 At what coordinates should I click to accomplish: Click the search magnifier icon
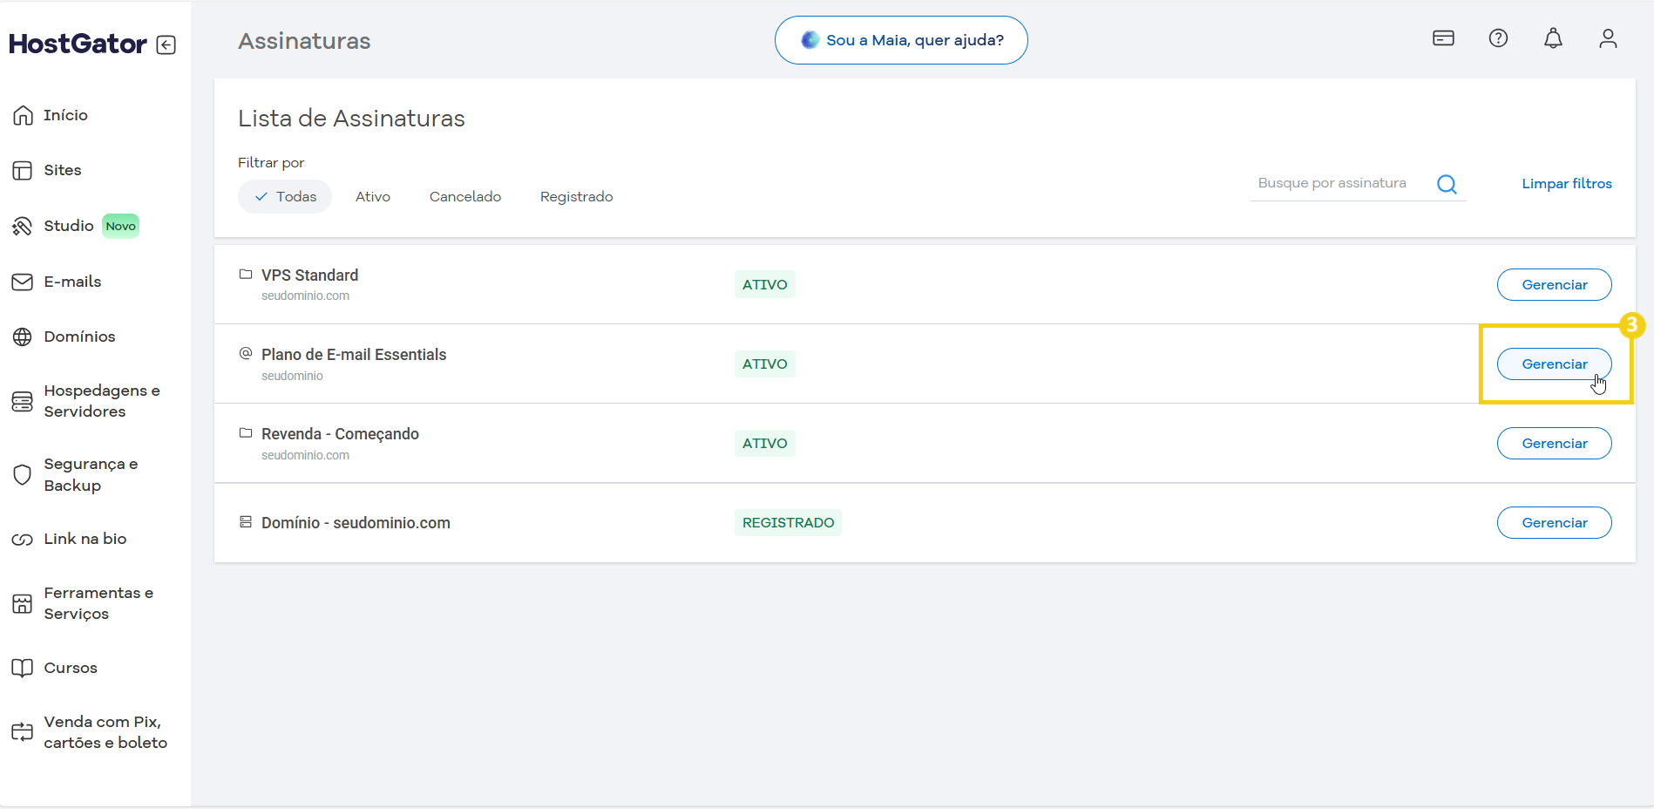pyautogui.click(x=1447, y=184)
